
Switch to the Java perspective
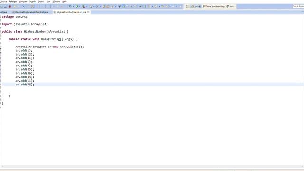coord(230,6)
